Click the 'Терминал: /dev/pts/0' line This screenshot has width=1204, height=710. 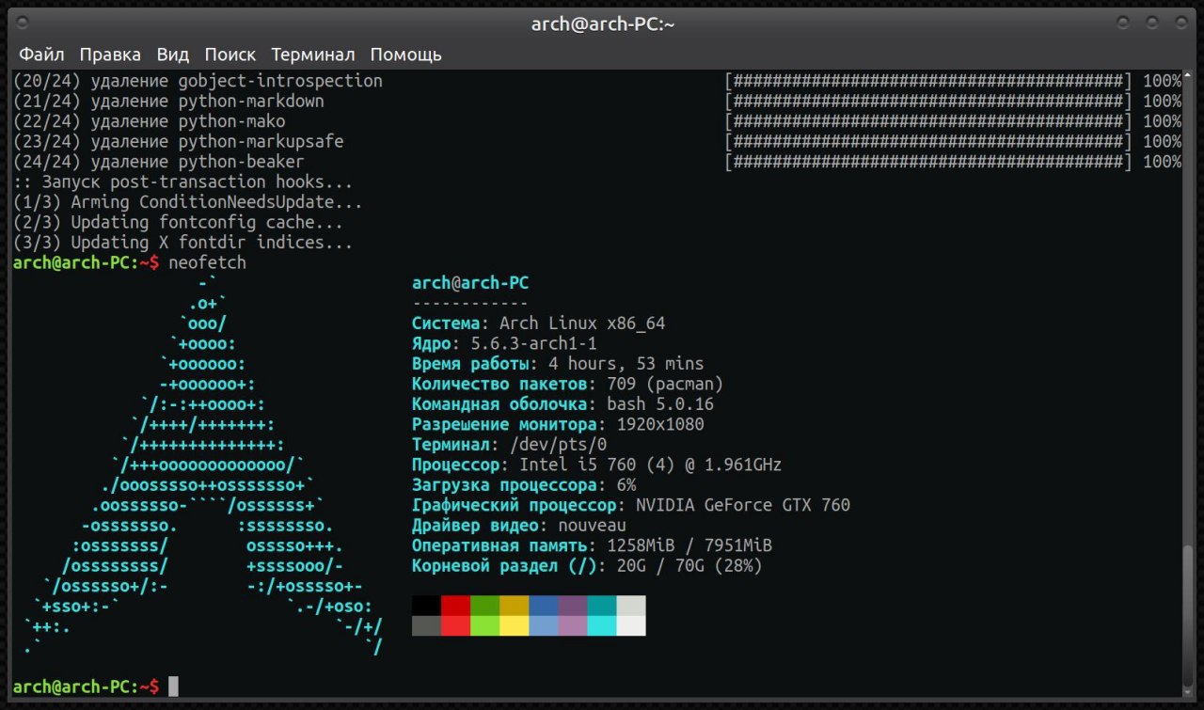[509, 445]
